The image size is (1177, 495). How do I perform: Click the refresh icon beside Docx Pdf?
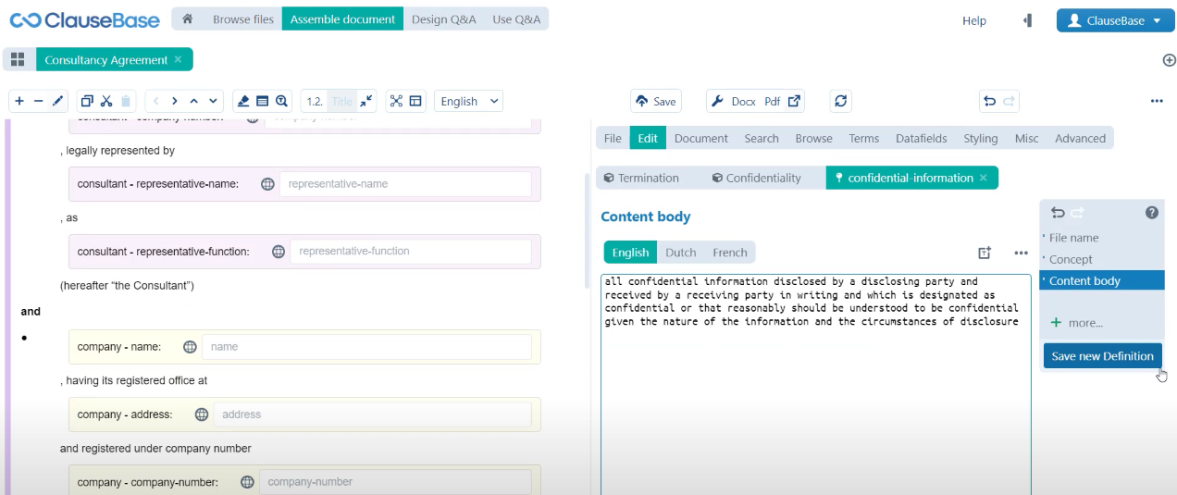point(840,101)
